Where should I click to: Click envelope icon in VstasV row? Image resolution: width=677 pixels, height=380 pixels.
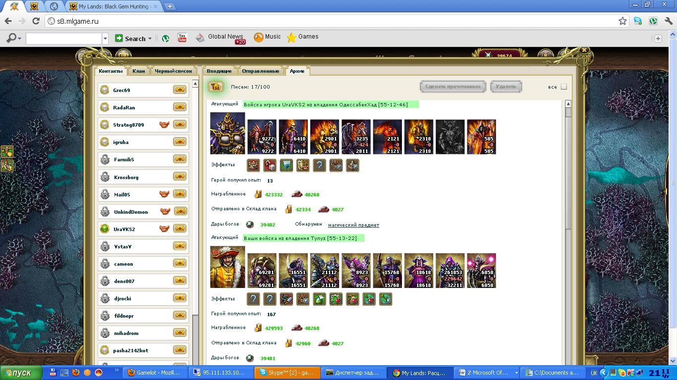179,246
